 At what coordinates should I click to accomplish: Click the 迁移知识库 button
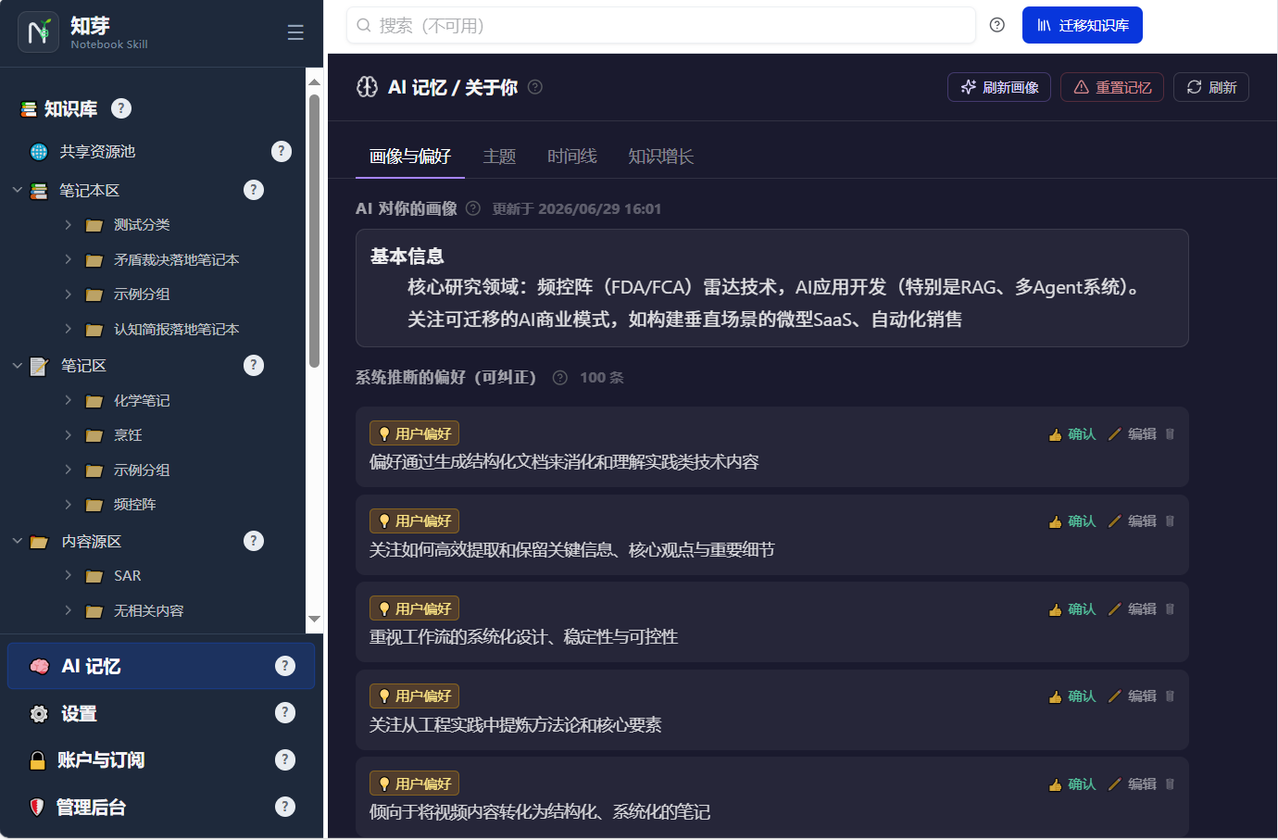click(1083, 25)
